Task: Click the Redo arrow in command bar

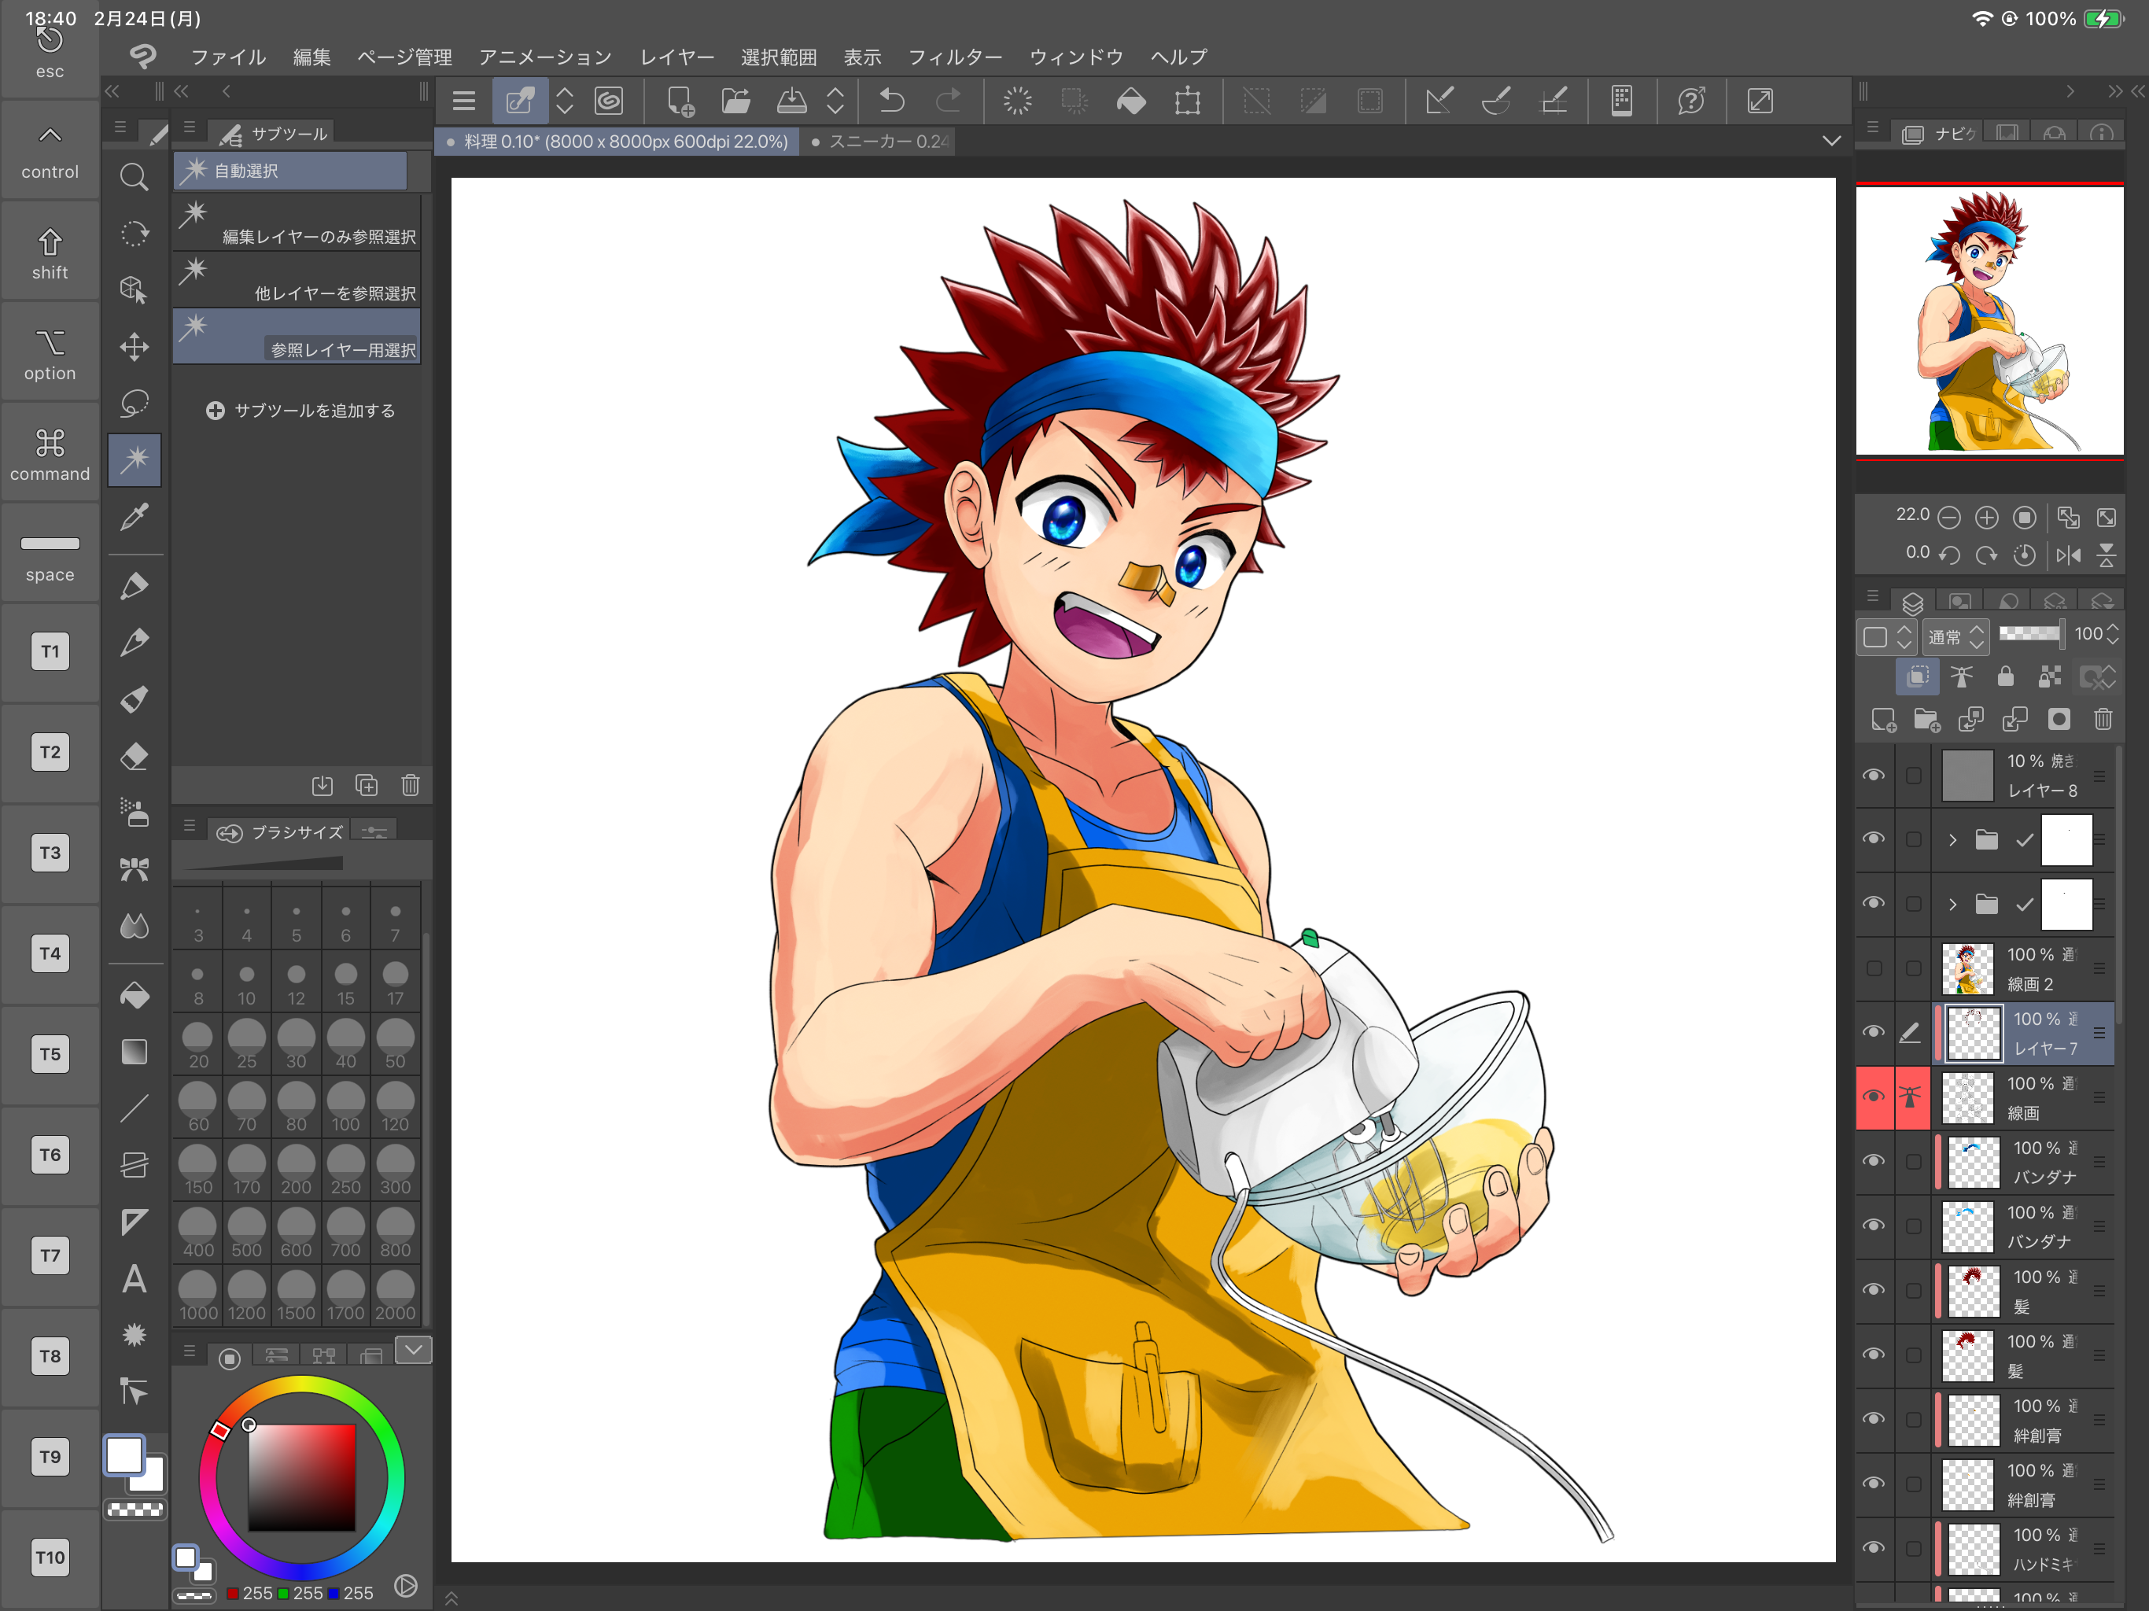Action: click(947, 100)
